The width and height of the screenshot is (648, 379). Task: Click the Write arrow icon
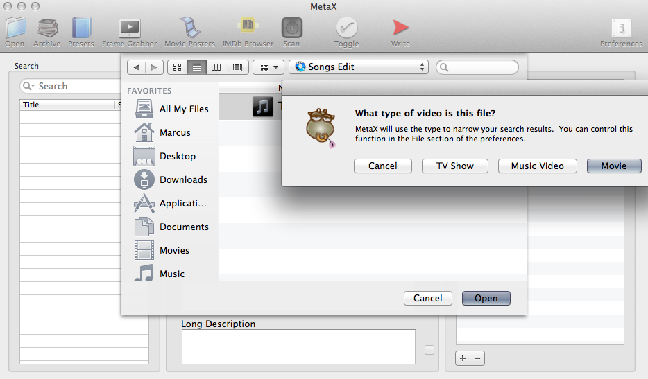pyautogui.click(x=400, y=28)
